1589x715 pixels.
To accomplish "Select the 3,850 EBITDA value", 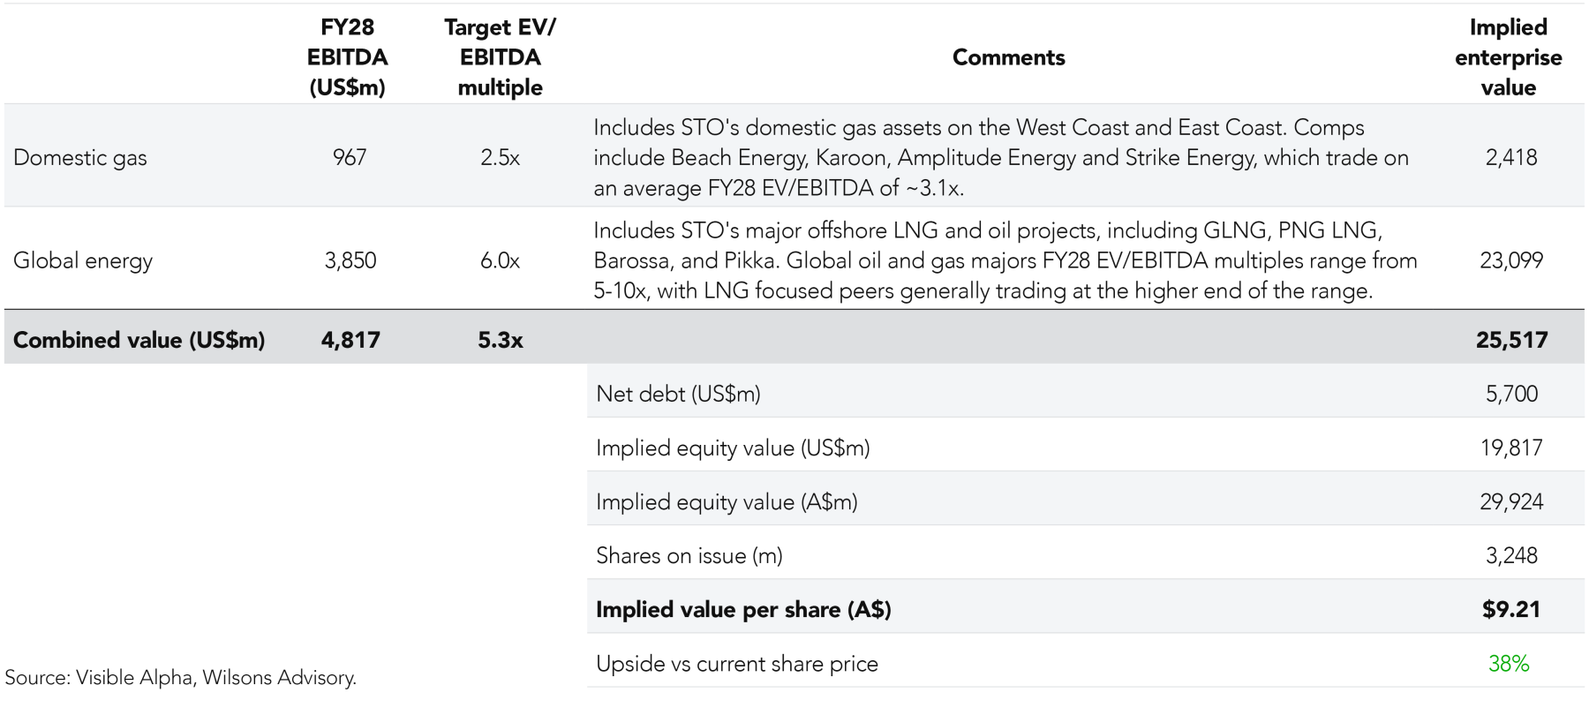I will [350, 261].
